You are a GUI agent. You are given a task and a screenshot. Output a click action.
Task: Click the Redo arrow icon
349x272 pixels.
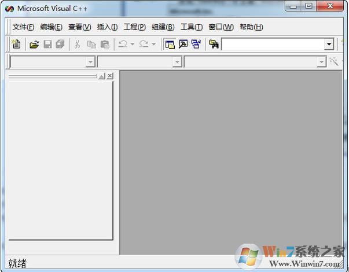(x=144, y=44)
